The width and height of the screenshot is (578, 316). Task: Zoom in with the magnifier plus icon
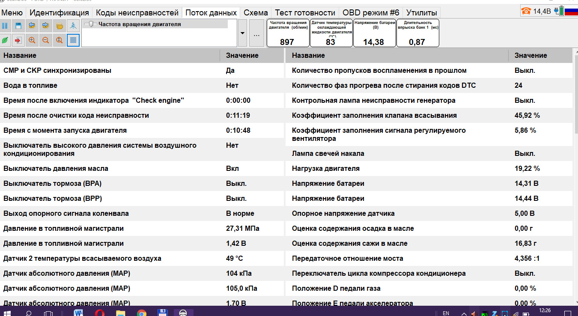32,40
